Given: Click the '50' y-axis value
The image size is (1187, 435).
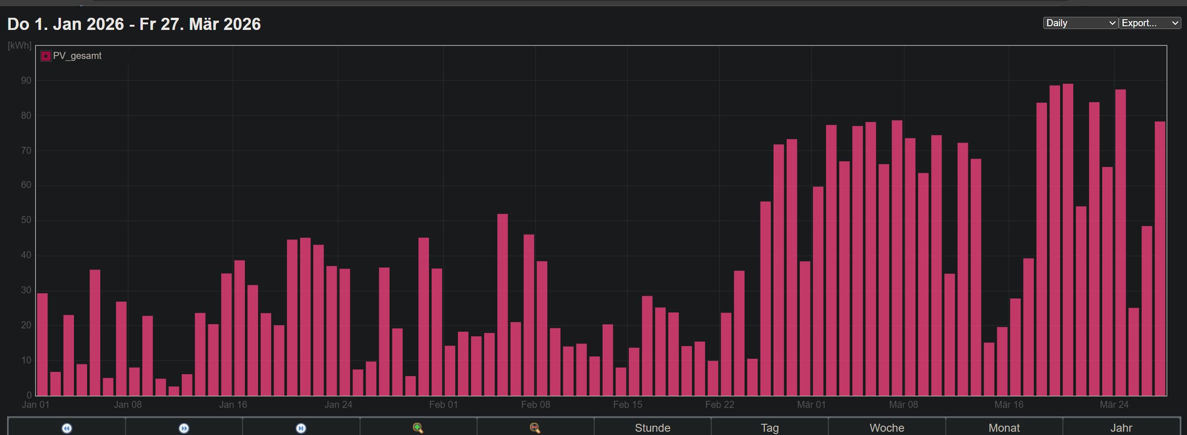Looking at the screenshot, I should pyautogui.click(x=26, y=220).
